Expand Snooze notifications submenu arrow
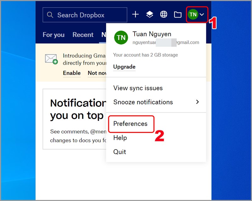The width and height of the screenshot is (252, 201). click(198, 102)
